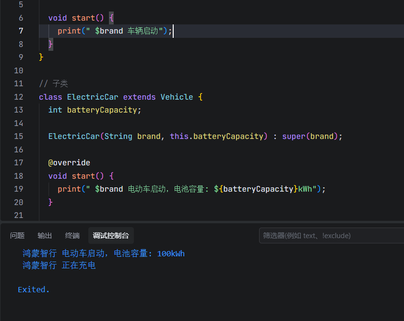Click 'this.batteryCapacity' constructor parameter
Screen dimensions: 404x321
click(x=218, y=136)
